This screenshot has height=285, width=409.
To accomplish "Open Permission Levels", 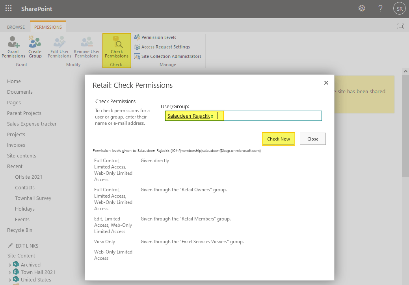I will 159,37.
